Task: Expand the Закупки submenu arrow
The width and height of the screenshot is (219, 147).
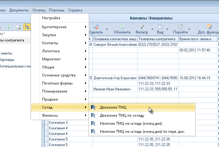Action: [86, 35]
